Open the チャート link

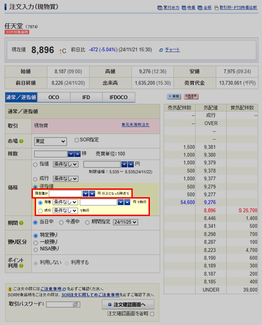[x=172, y=50]
